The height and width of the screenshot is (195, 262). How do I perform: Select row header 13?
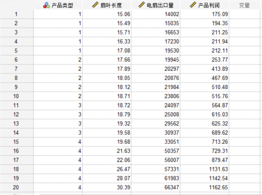17,124
